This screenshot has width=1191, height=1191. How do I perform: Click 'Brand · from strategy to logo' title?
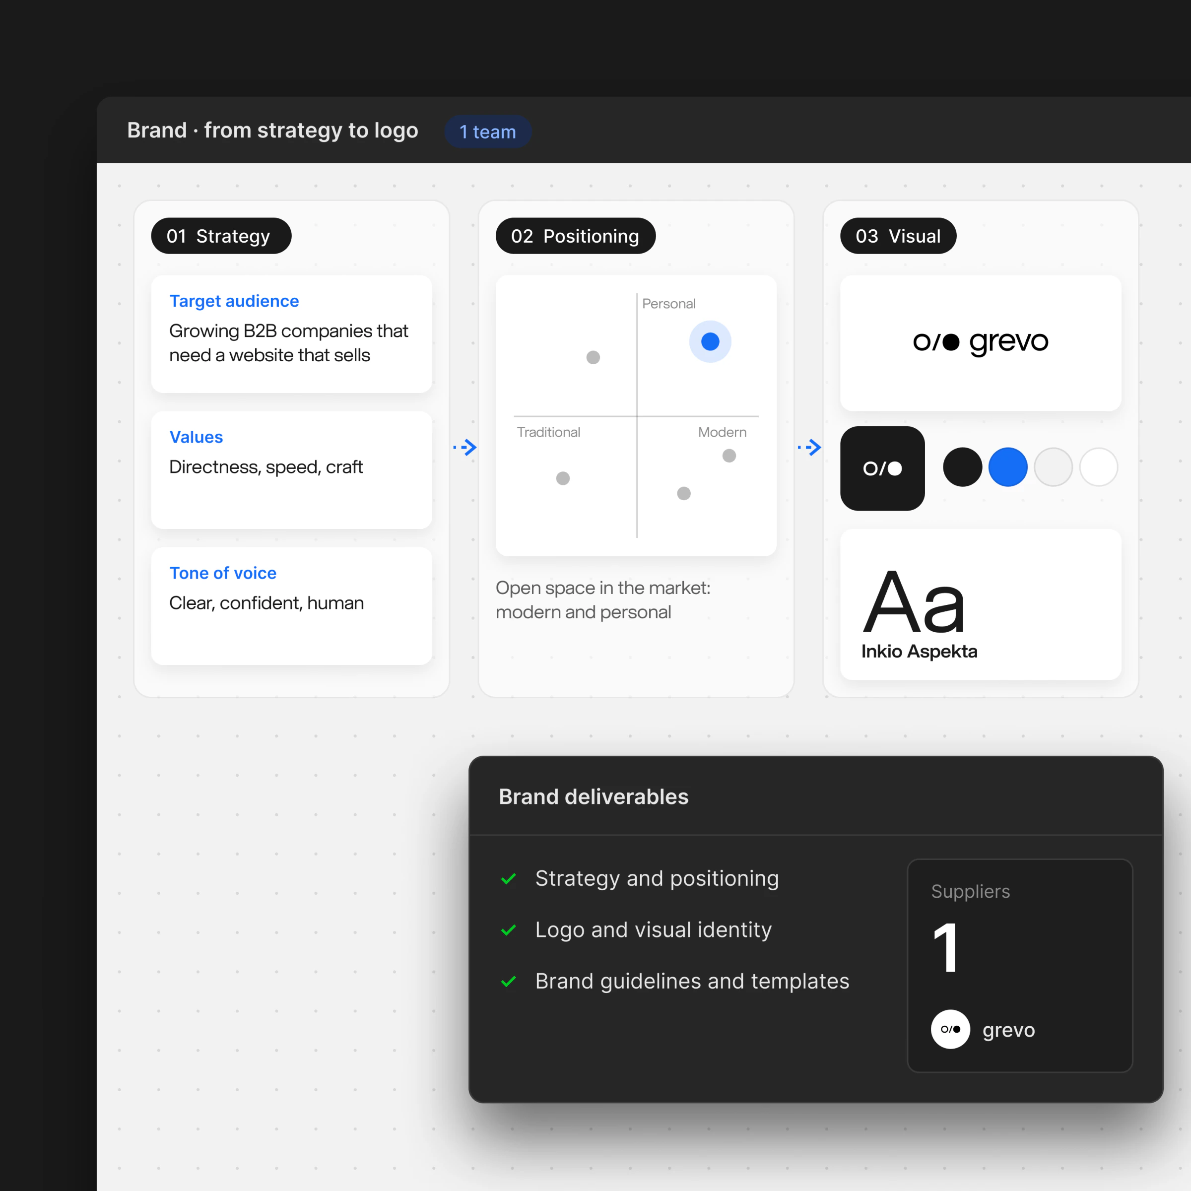[272, 131]
